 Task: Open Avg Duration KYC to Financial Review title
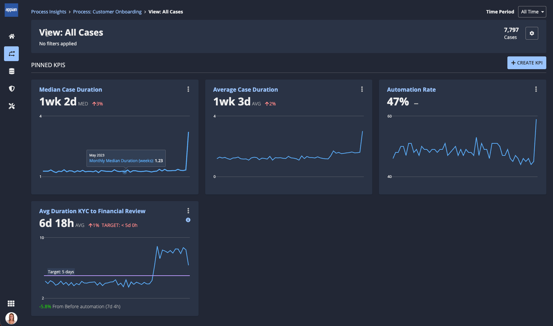pyautogui.click(x=92, y=211)
